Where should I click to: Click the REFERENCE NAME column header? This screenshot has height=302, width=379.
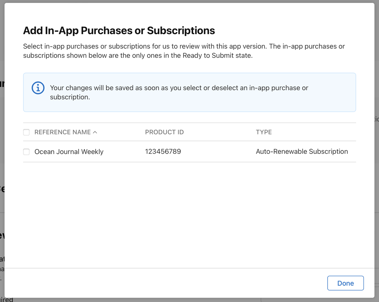pyautogui.click(x=62, y=132)
